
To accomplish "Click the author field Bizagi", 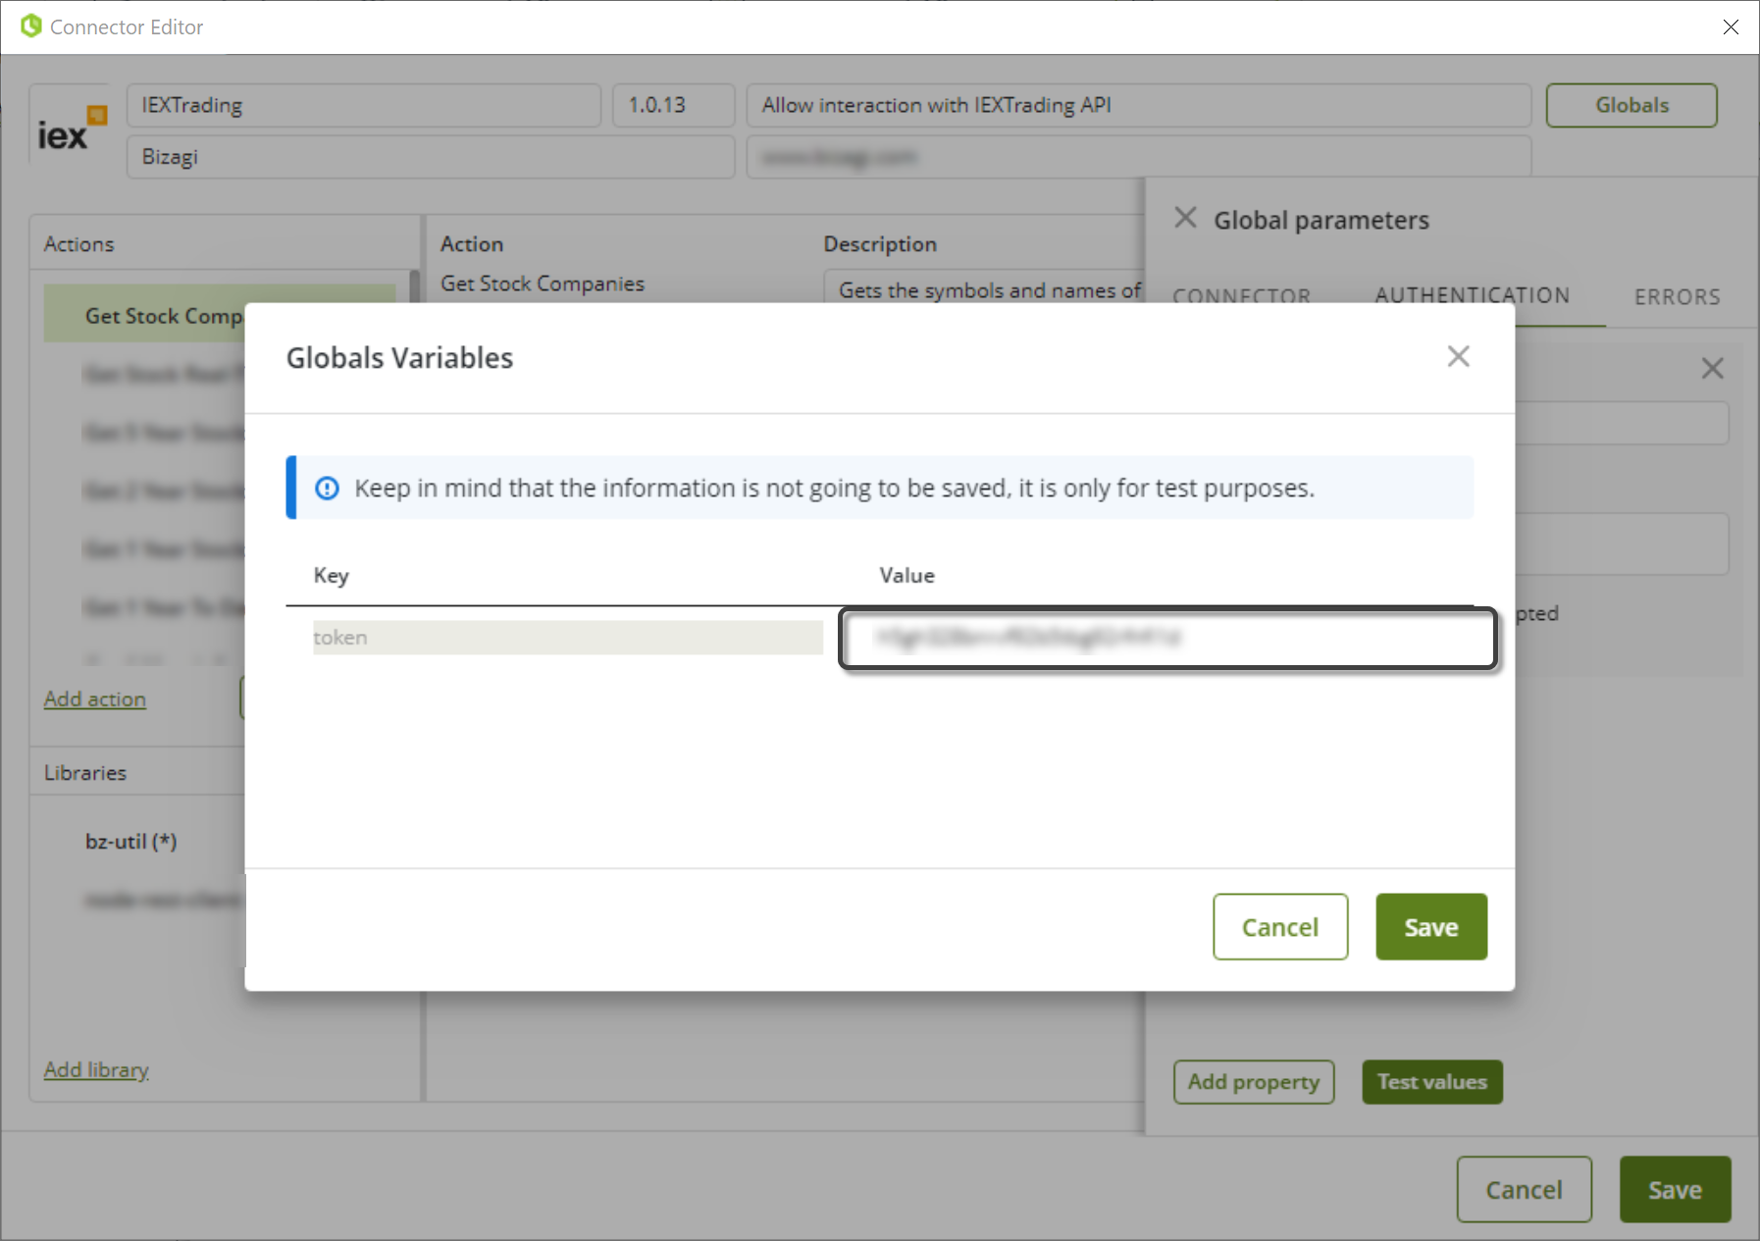I will (x=430, y=157).
